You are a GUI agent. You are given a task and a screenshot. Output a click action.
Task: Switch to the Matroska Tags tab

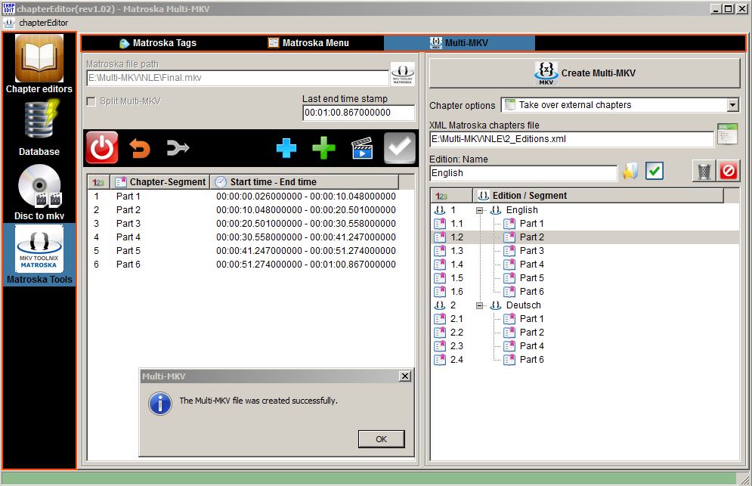pos(158,42)
